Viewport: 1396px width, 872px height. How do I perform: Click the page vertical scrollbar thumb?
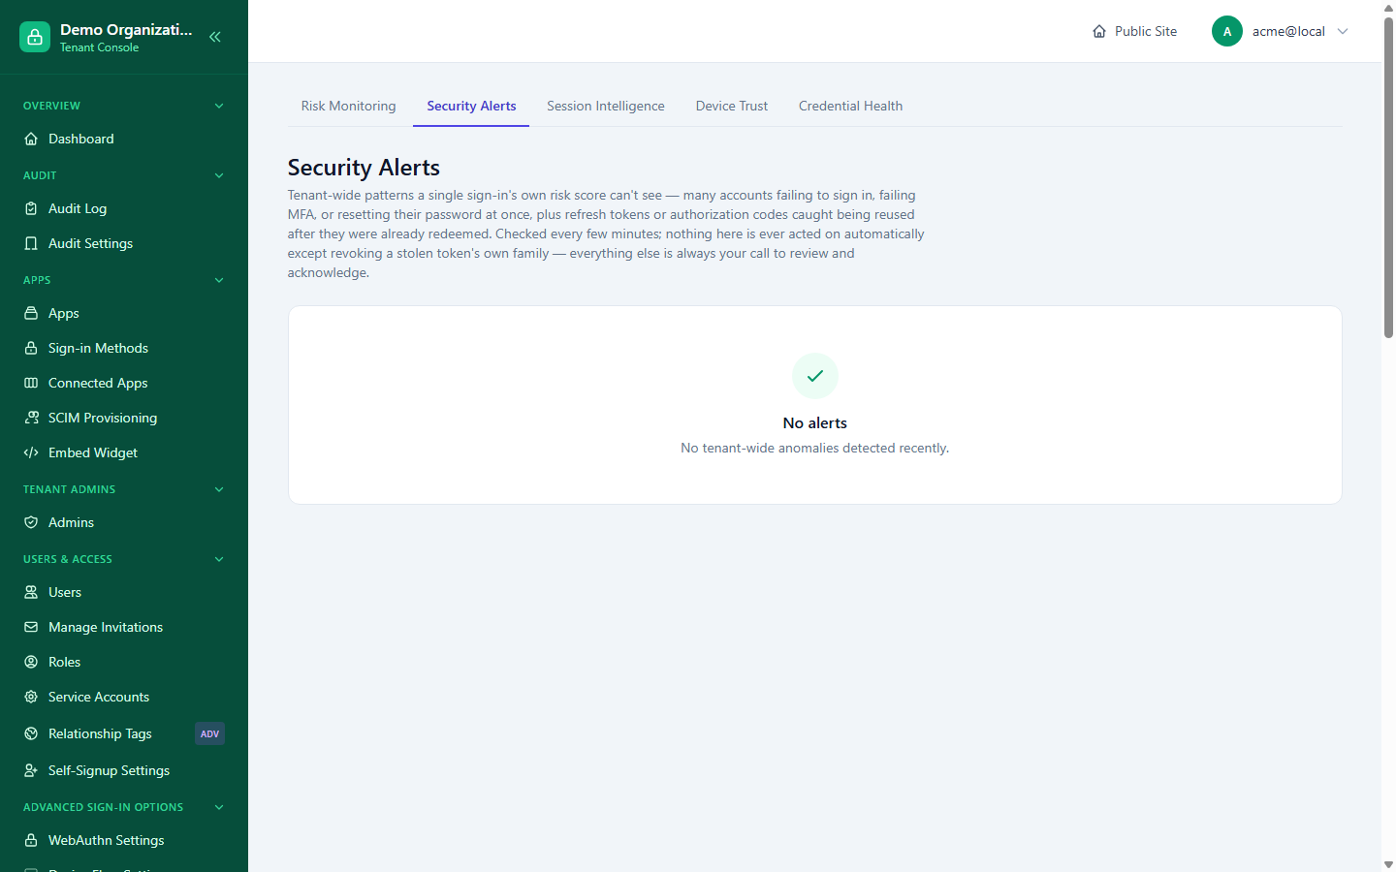(1388, 177)
